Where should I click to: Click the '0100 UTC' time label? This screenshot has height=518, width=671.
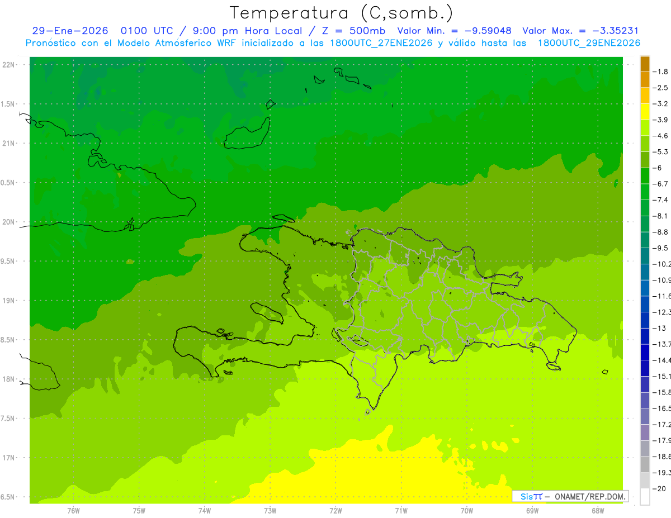(x=148, y=31)
